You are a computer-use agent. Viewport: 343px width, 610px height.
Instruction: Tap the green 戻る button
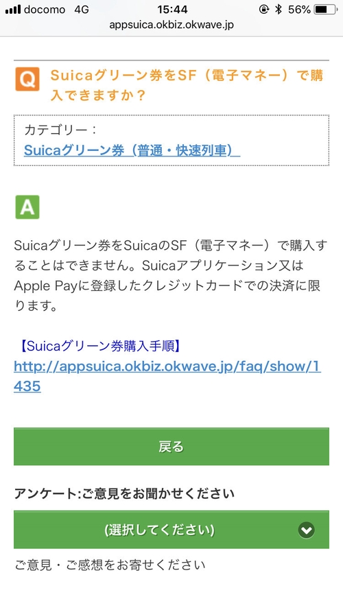pos(171,447)
